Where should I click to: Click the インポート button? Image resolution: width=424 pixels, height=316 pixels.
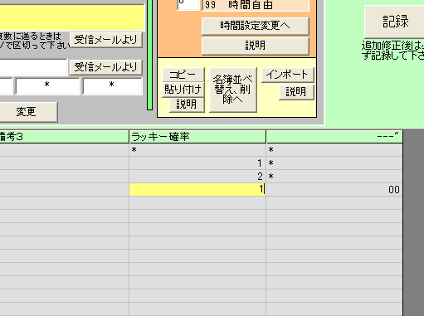coord(288,75)
